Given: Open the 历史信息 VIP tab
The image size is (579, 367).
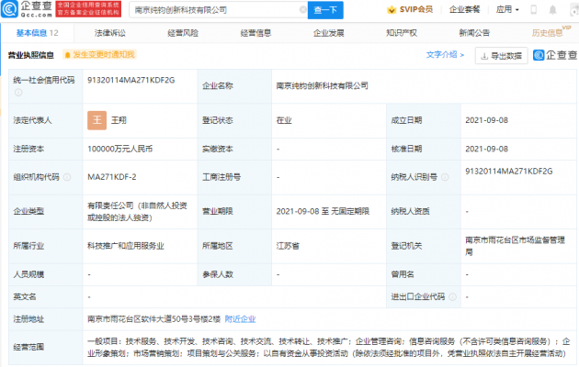Looking at the screenshot, I should [548, 32].
